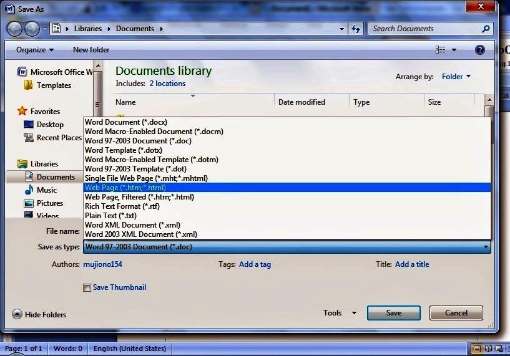
Task: Click the document icon in the address bar
Action: point(56,29)
